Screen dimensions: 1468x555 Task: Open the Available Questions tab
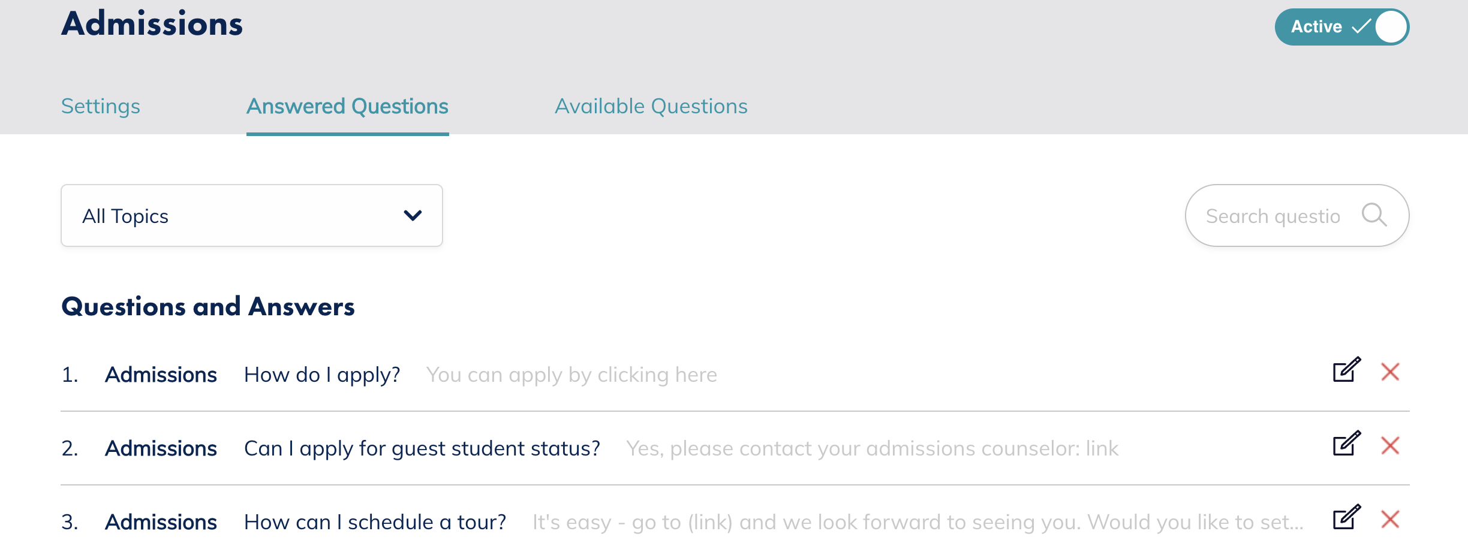click(651, 106)
